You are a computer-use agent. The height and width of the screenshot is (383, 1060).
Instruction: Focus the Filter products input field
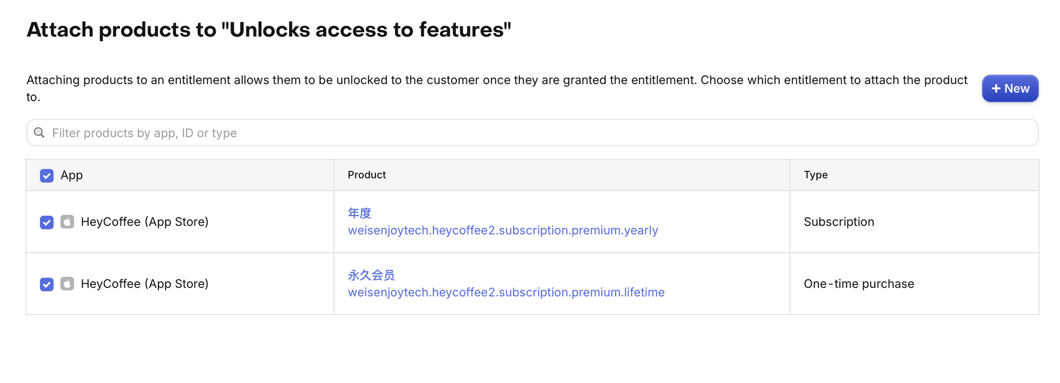point(530,133)
